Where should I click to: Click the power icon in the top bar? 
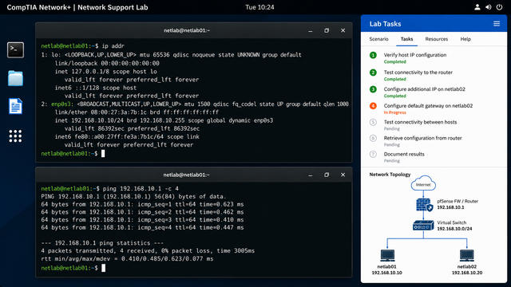(499, 7)
